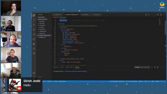Open Dockerfile under bookstack folder

coord(44,25)
